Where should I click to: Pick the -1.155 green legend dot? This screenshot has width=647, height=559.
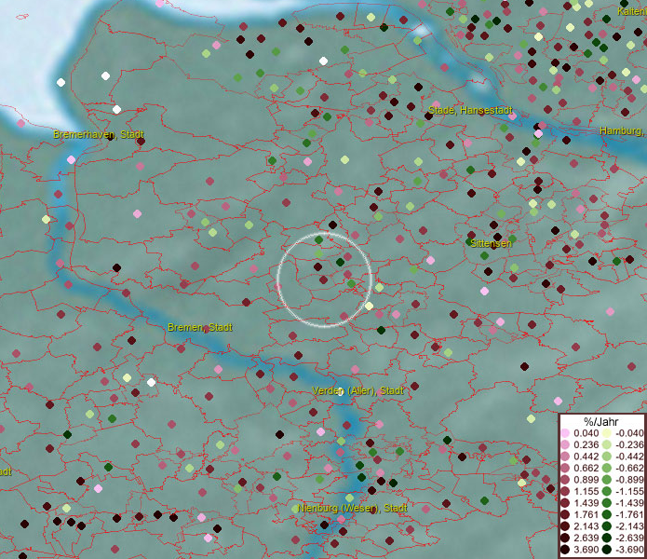pyautogui.click(x=605, y=492)
